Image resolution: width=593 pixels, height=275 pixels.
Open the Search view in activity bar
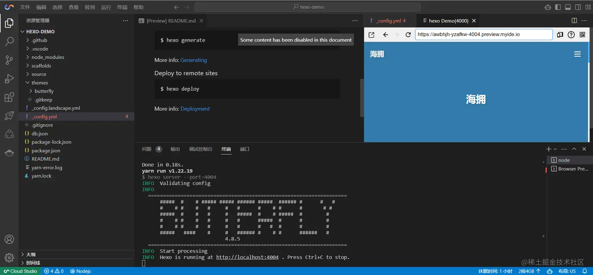point(9,42)
